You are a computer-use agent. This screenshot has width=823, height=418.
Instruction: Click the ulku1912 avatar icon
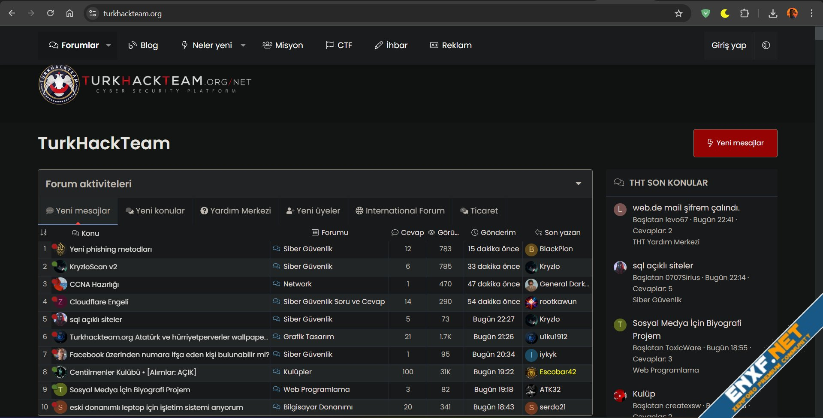pyautogui.click(x=531, y=337)
